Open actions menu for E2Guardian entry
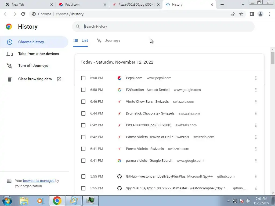 (x=256, y=90)
